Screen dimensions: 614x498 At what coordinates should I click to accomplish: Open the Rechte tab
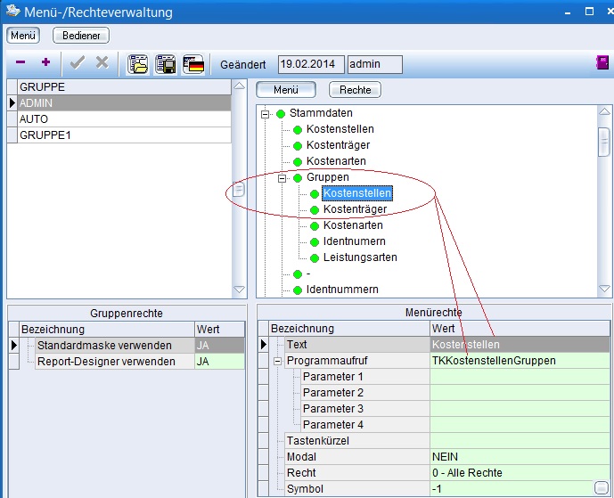(x=355, y=90)
